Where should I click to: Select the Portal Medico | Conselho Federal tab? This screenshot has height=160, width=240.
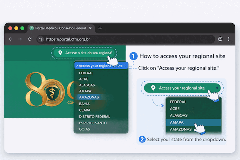click(x=61, y=28)
